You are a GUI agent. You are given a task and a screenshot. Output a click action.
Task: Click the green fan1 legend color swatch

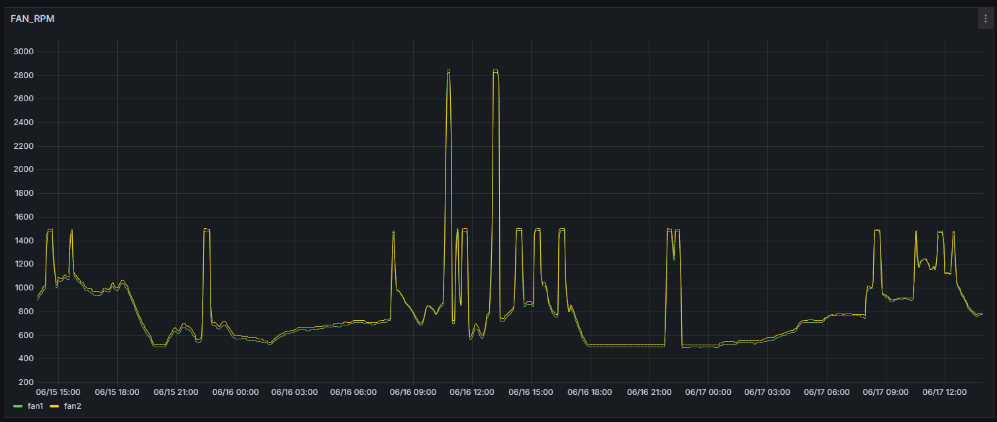click(x=19, y=405)
